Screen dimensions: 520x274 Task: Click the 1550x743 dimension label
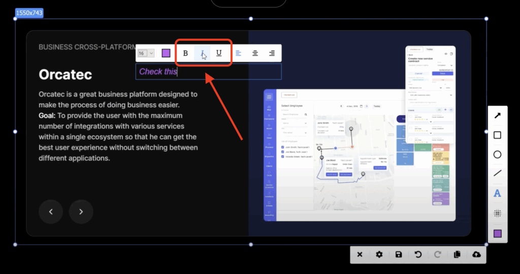[29, 13]
